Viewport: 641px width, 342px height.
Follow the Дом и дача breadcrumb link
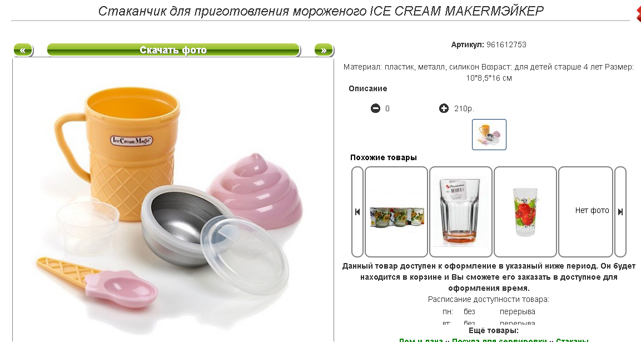tap(421, 340)
